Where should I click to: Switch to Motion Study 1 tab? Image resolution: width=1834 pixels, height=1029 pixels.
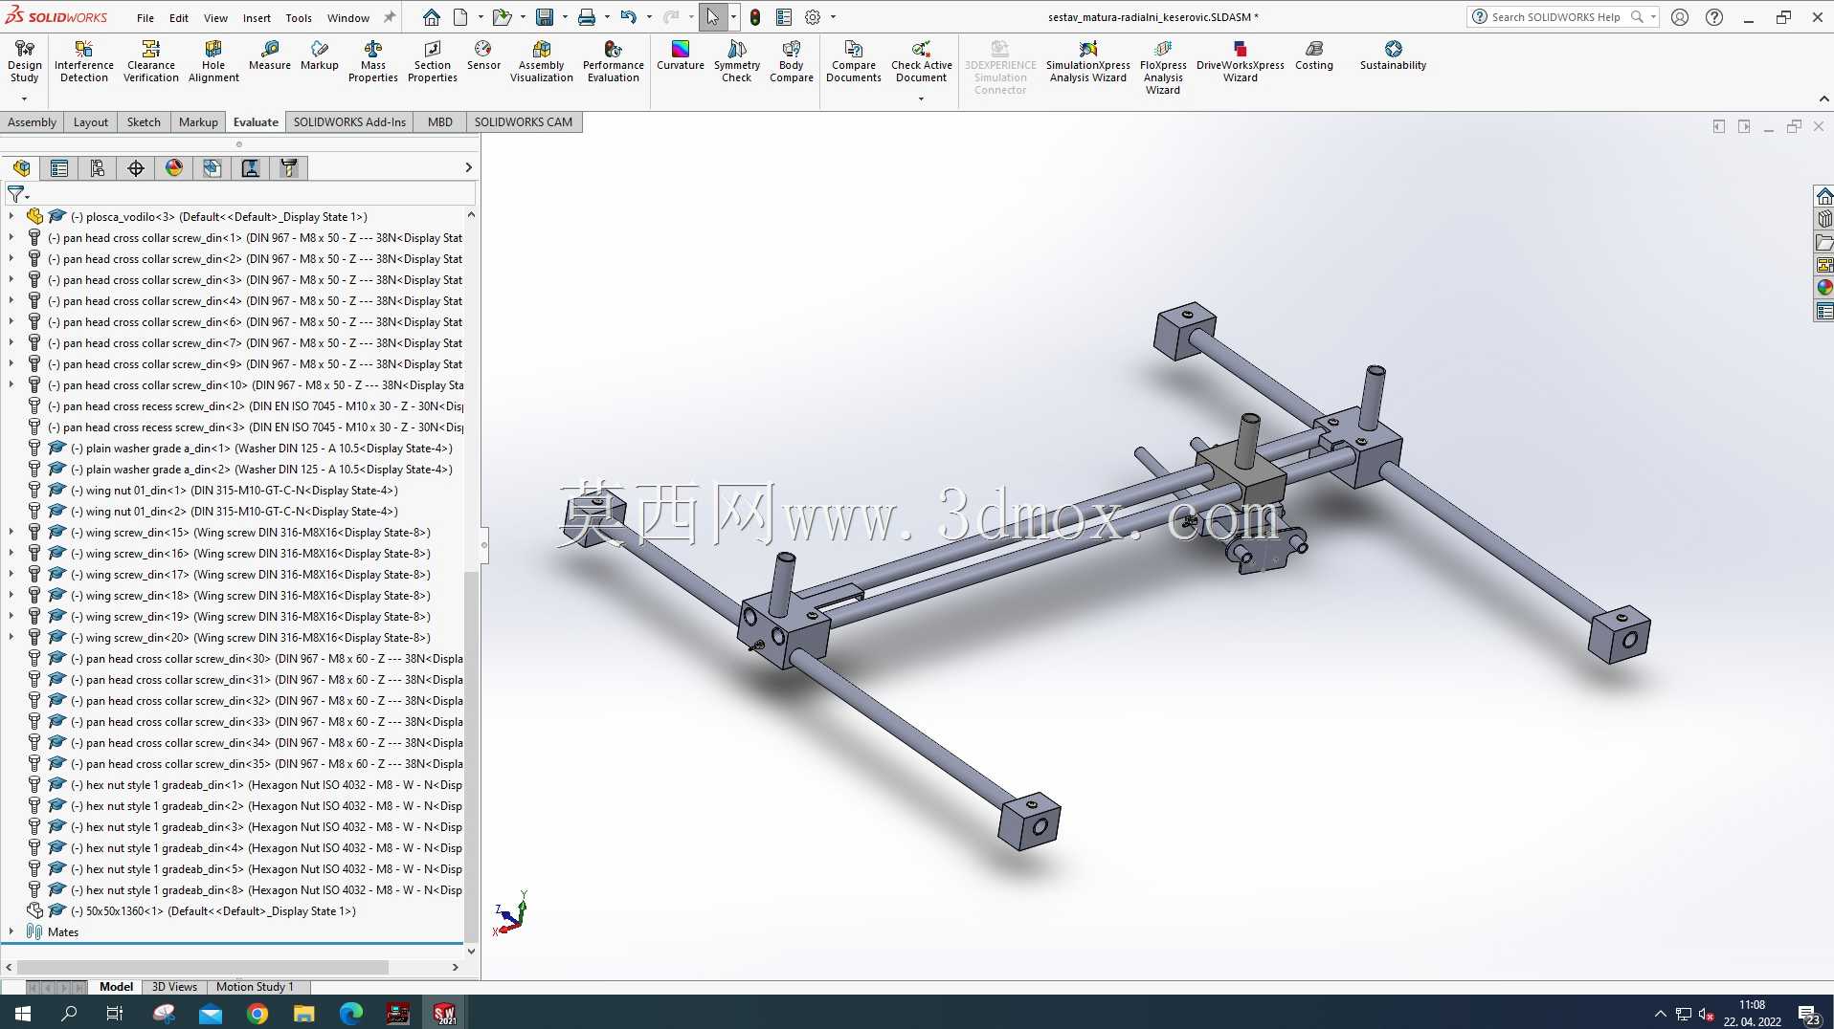click(x=255, y=987)
